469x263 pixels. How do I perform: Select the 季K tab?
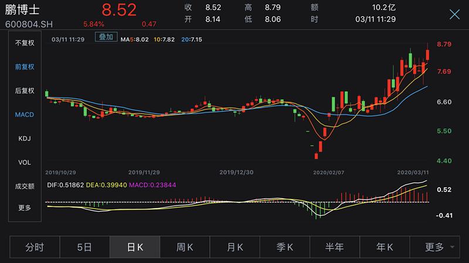click(x=285, y=247)
